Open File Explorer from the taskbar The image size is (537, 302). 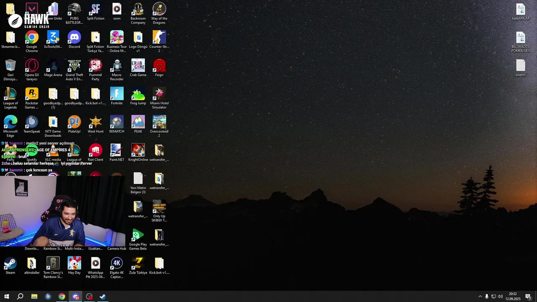click(34, 297)
